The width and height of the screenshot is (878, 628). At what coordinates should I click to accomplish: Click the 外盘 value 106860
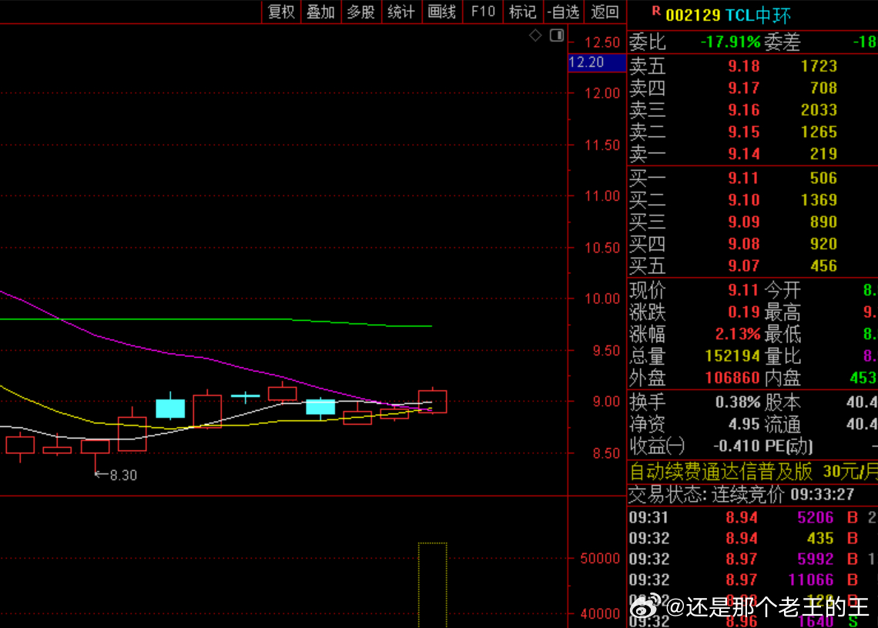point(732,378)
